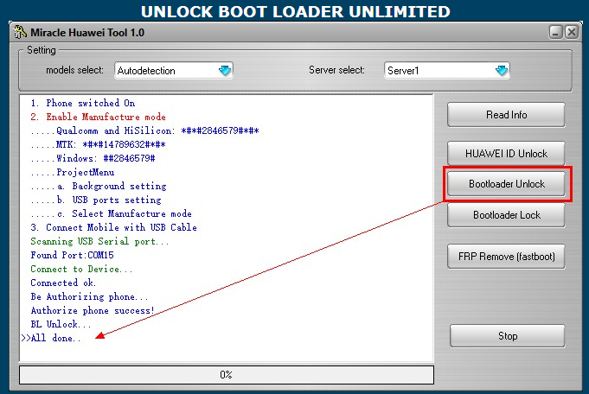Screen dimensions: 589x394
Task: Click the Miracle Huawei Tool app icon
Action: pyautogui.click(x=20, y=32)
